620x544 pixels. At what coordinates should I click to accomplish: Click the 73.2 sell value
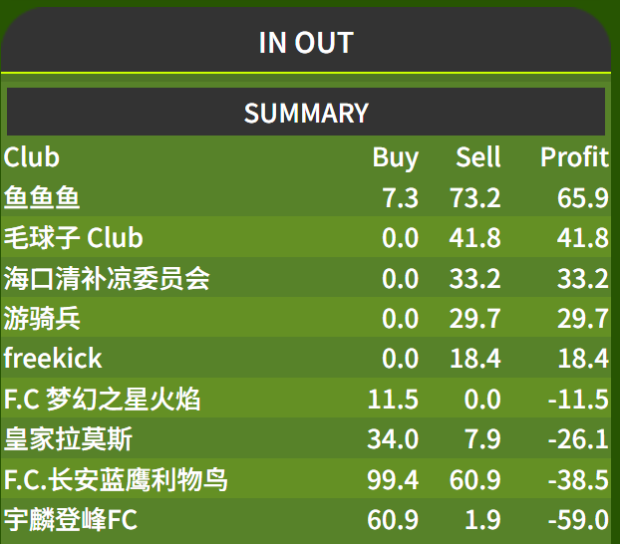coord(474,197)
